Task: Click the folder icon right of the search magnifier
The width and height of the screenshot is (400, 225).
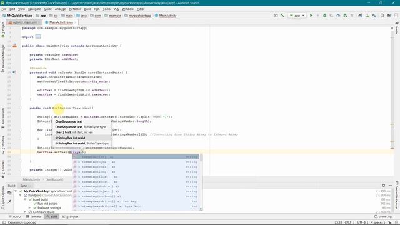Action: [389, 16]
